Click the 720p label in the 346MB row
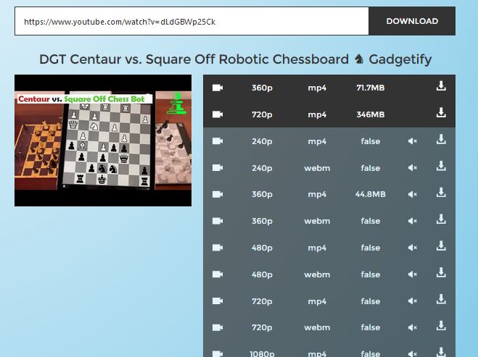 tap(262, 115)
